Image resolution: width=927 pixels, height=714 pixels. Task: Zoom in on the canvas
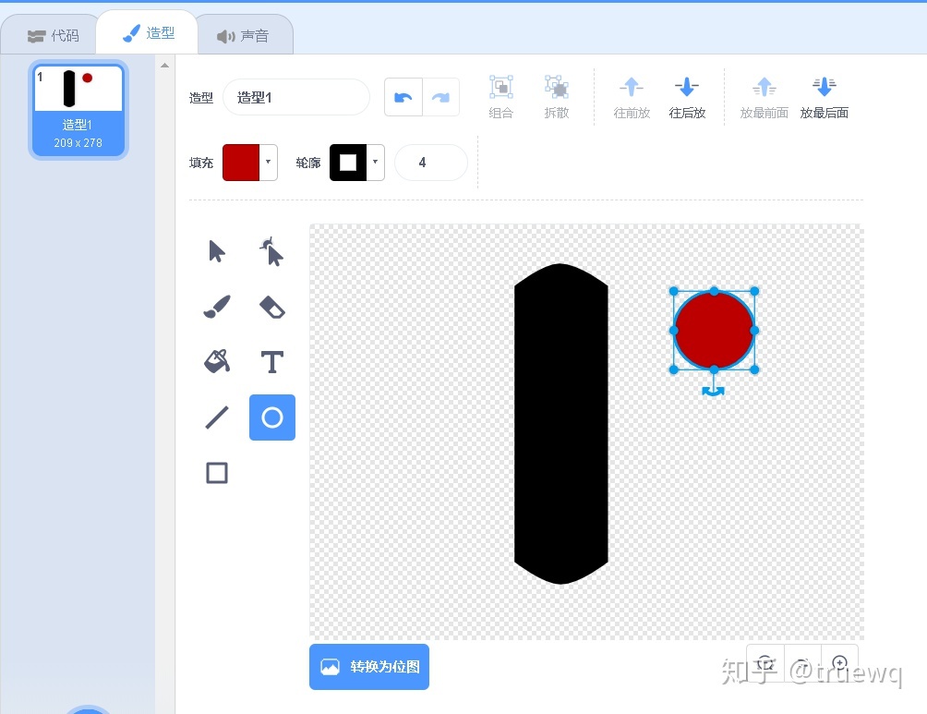pyautogui.click(x=839, y=663)
